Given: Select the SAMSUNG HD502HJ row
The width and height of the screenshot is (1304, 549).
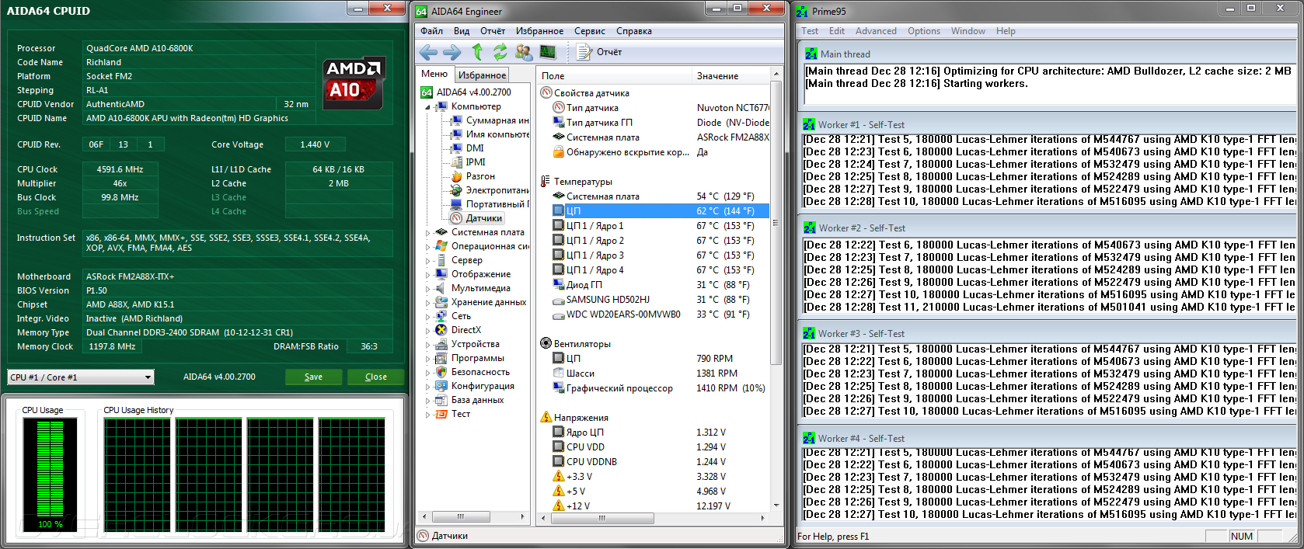Looking at the screenshot, I should 660,300.
